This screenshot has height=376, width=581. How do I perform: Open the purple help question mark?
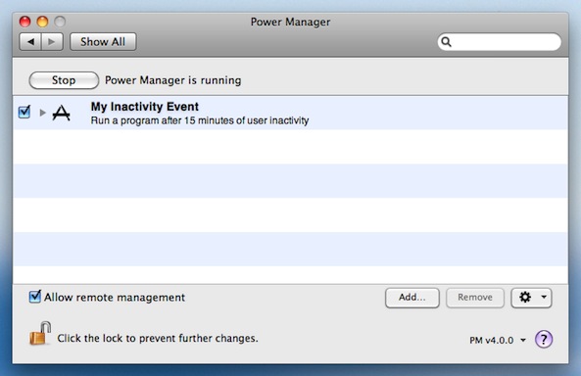click(x=544, y=339)
